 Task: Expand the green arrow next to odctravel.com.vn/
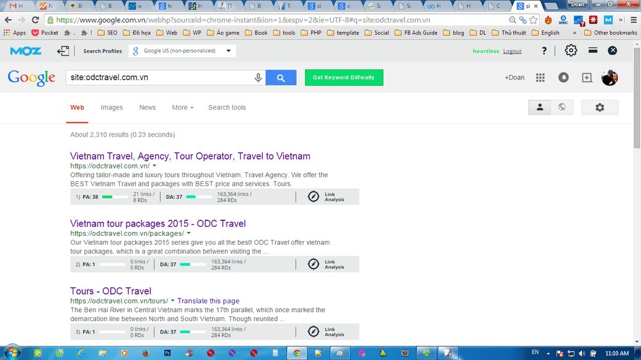pos(154,166)
